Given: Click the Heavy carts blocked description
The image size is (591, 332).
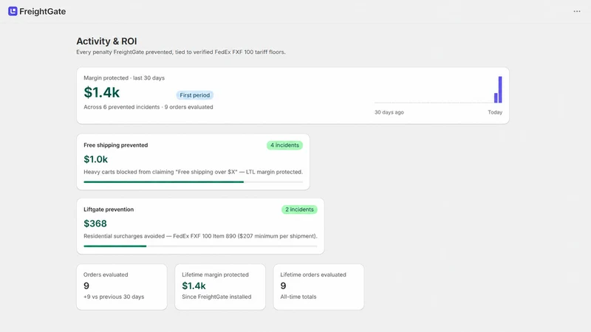Looking at the screenshot, I should (x=193, y=172).
